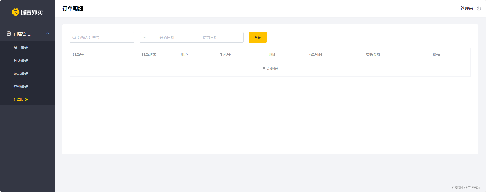
Task: Go to 分类管理 page
Action: pyautogui.click(x=21, y=61)
